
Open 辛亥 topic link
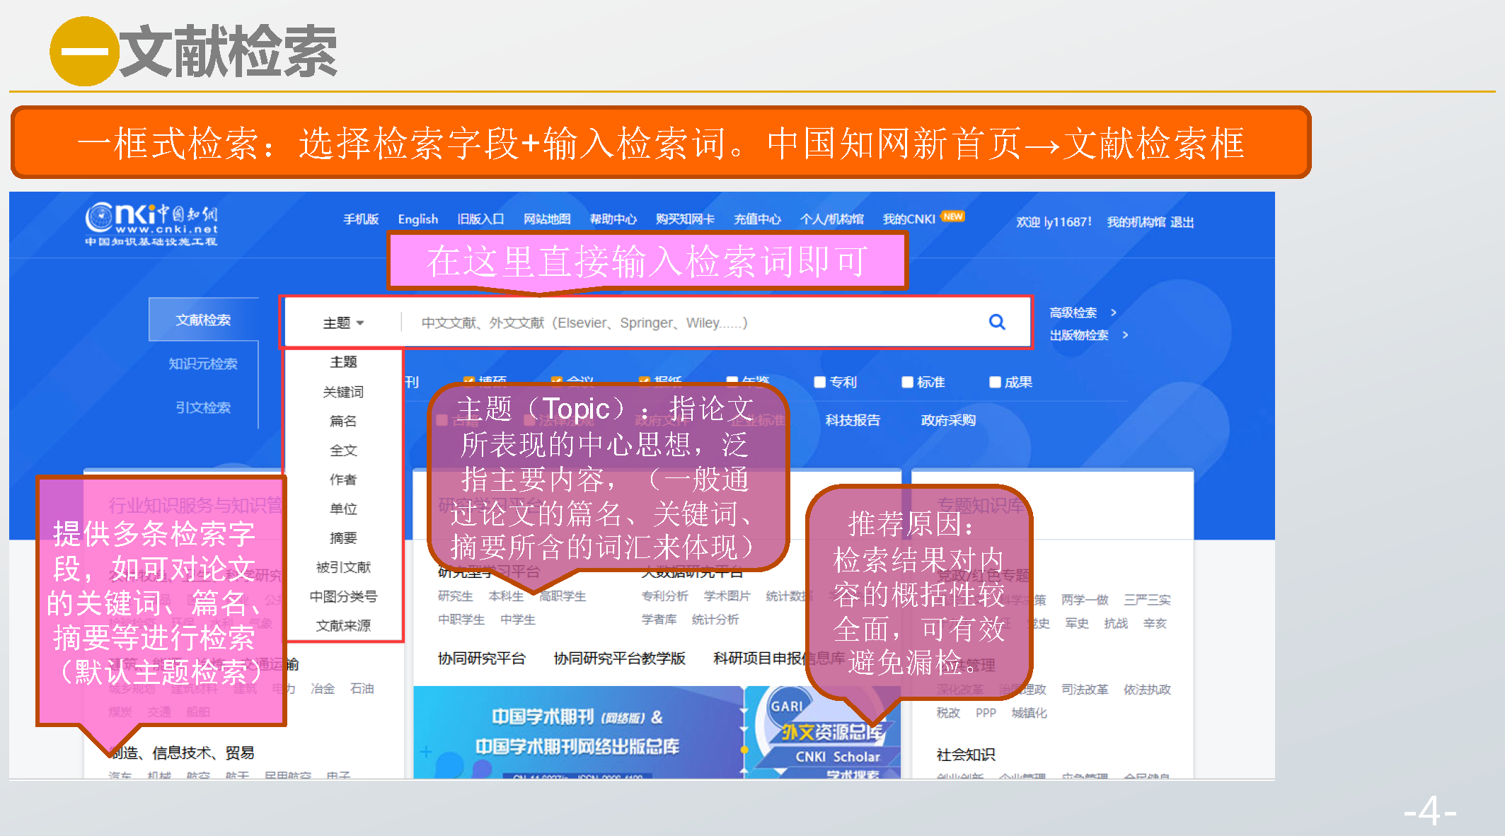[x=1155, y=623]
